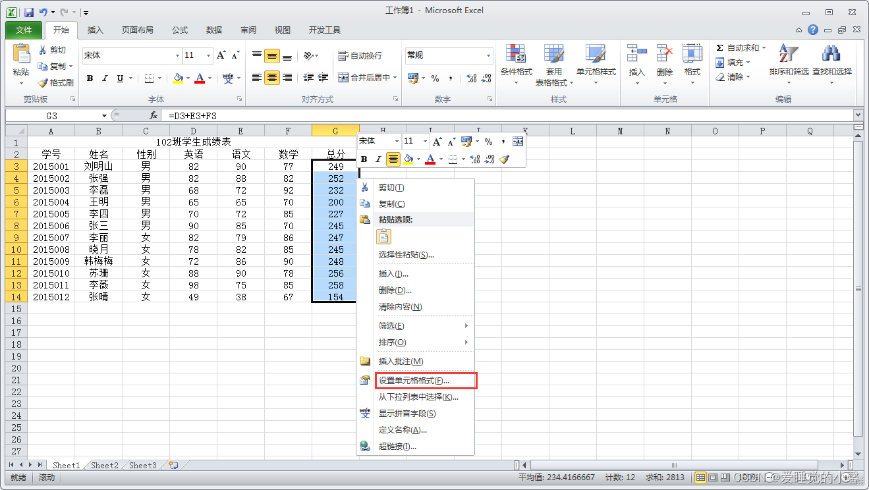This screenshot has height=490, width=869.
Task: Open Cell Styles gallery
Action: [596, 65]
